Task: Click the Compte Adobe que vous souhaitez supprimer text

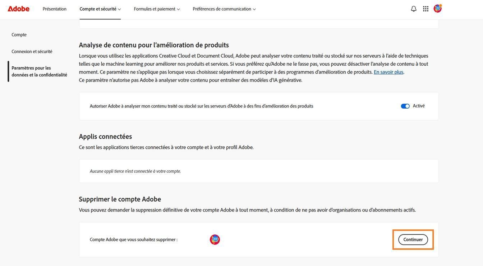Action: [x=134, y=239]
